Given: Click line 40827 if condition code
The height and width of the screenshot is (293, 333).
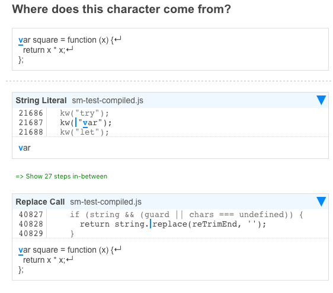Looking at the screenshot, I should point(187,215).
